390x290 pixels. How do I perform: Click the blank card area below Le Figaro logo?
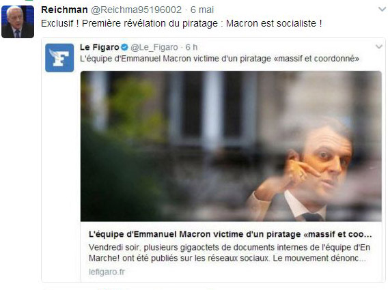pos(60,174)
